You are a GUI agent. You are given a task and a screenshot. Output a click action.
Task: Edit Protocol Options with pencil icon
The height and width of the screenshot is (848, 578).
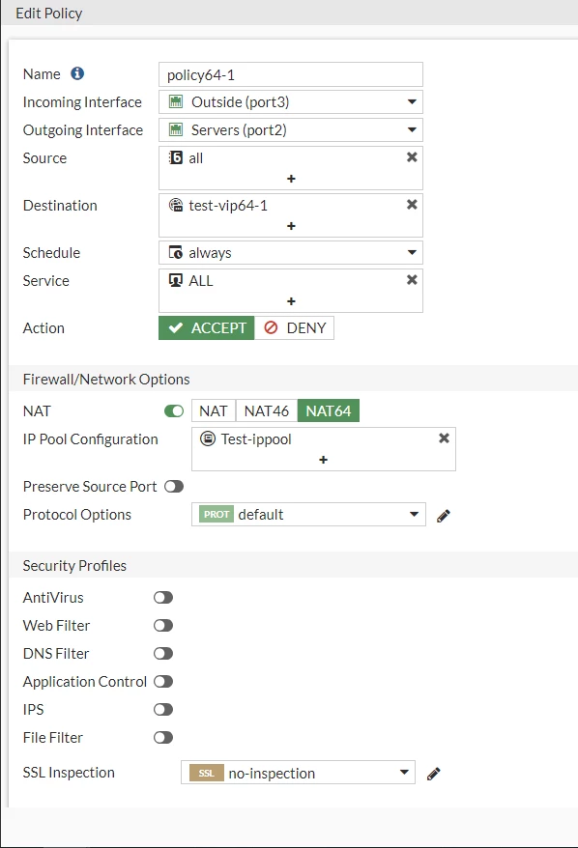[x=444, y=516]
